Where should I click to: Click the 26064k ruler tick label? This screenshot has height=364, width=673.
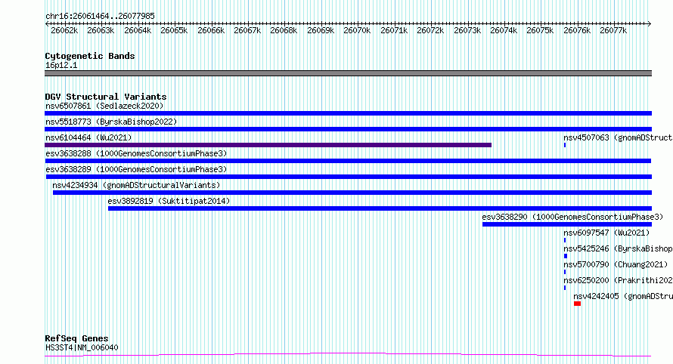[138, 30]
